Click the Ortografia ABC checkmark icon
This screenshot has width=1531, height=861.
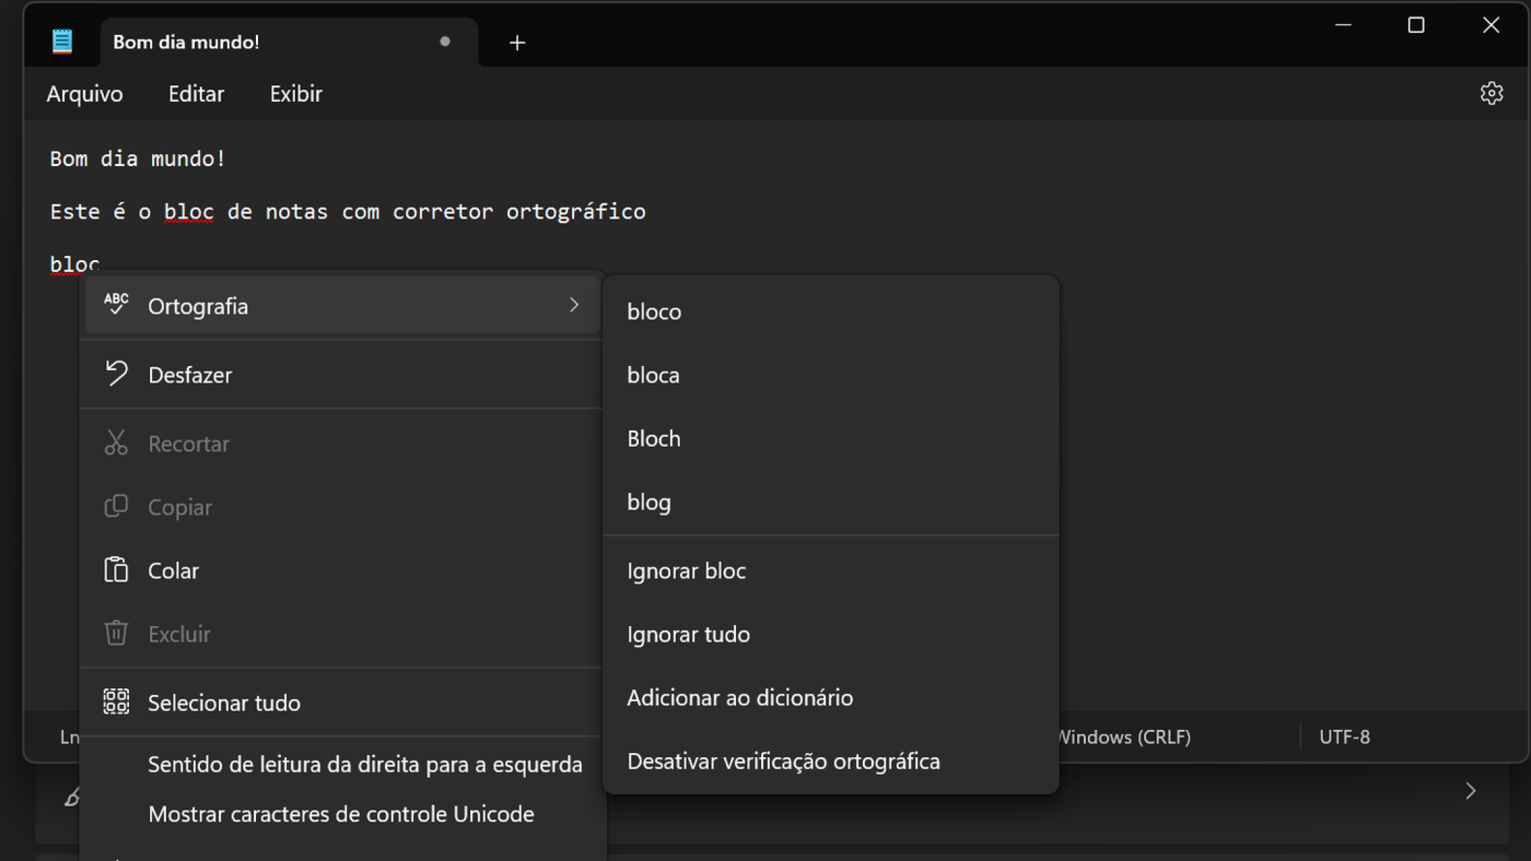(x=116, y=304)
